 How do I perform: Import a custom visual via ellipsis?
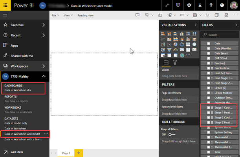[188, 55]
